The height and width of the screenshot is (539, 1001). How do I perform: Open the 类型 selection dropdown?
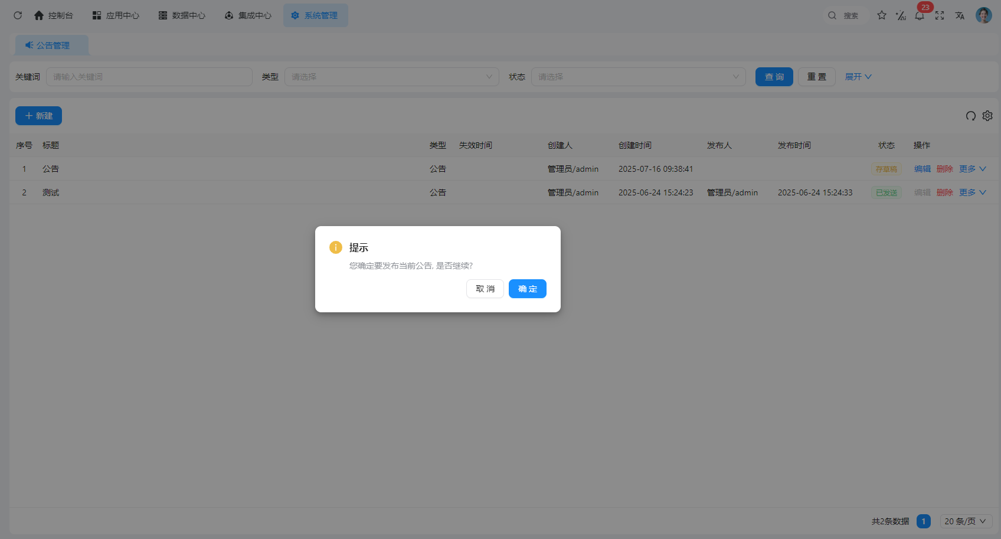coord(391,76)
